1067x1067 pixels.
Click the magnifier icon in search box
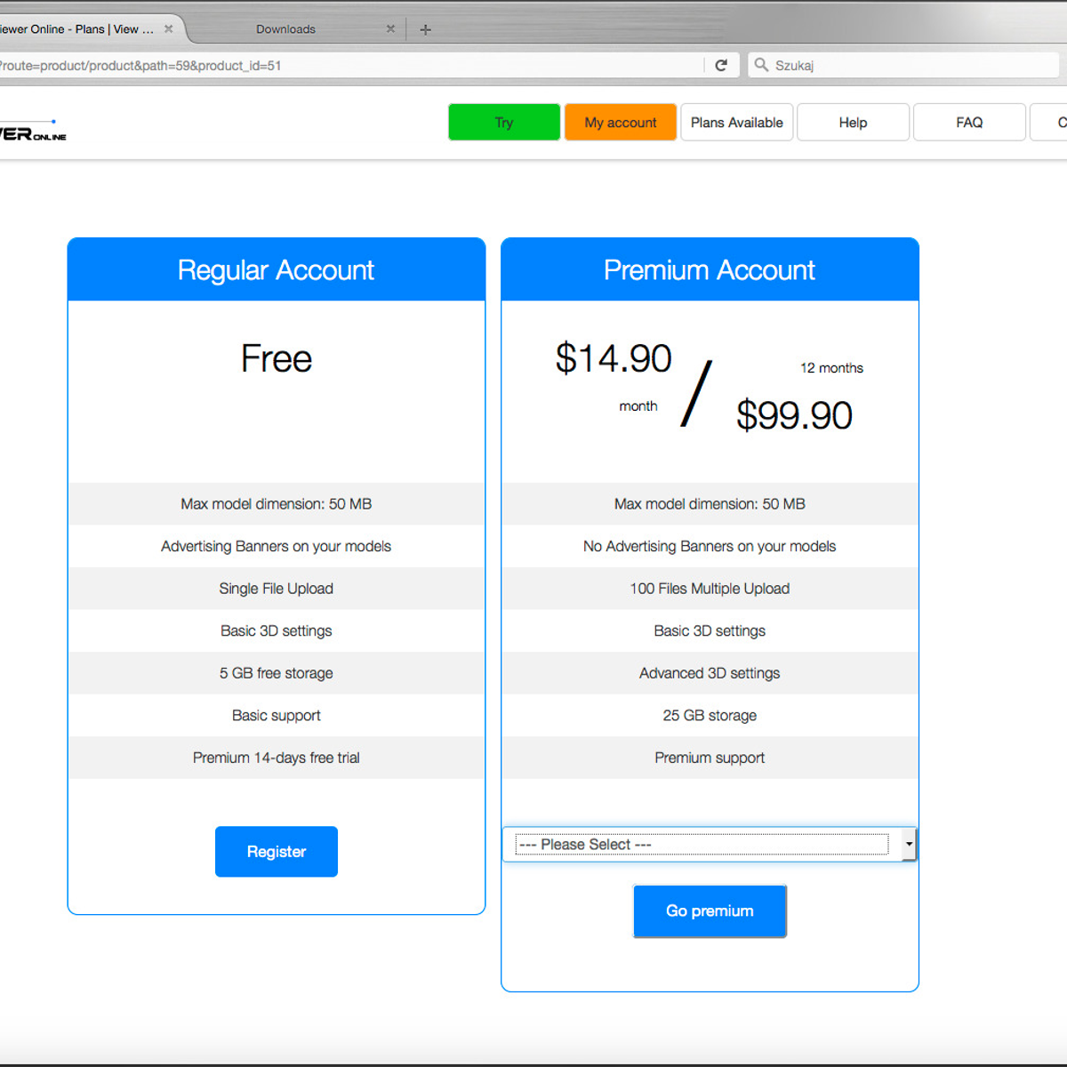[761, 65]
